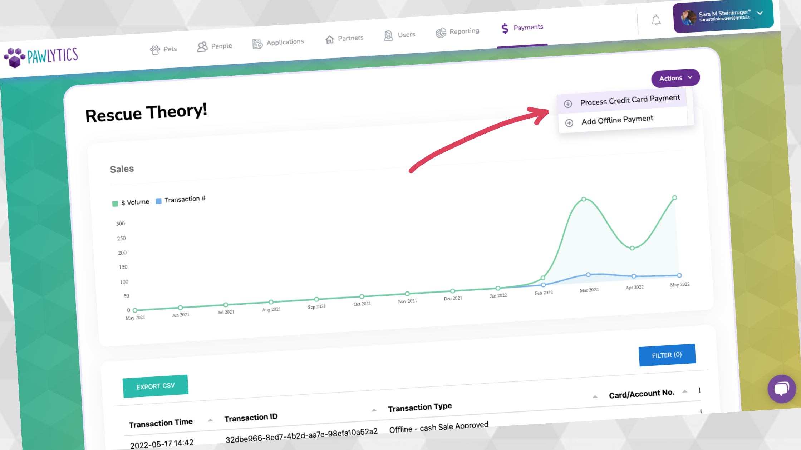Expand user account menu chevron
The width and height of the screenshot is (801, 450).
click(x=760, y=13)
